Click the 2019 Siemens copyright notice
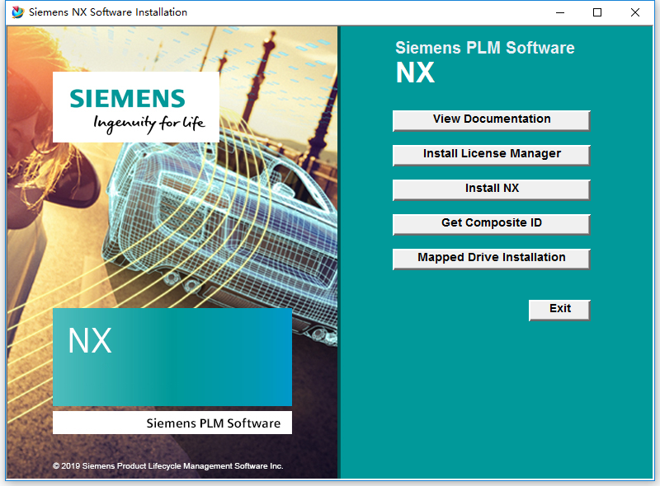Image resolution: width=660 pixels, height=486 pixels. [x=168, y=466]
